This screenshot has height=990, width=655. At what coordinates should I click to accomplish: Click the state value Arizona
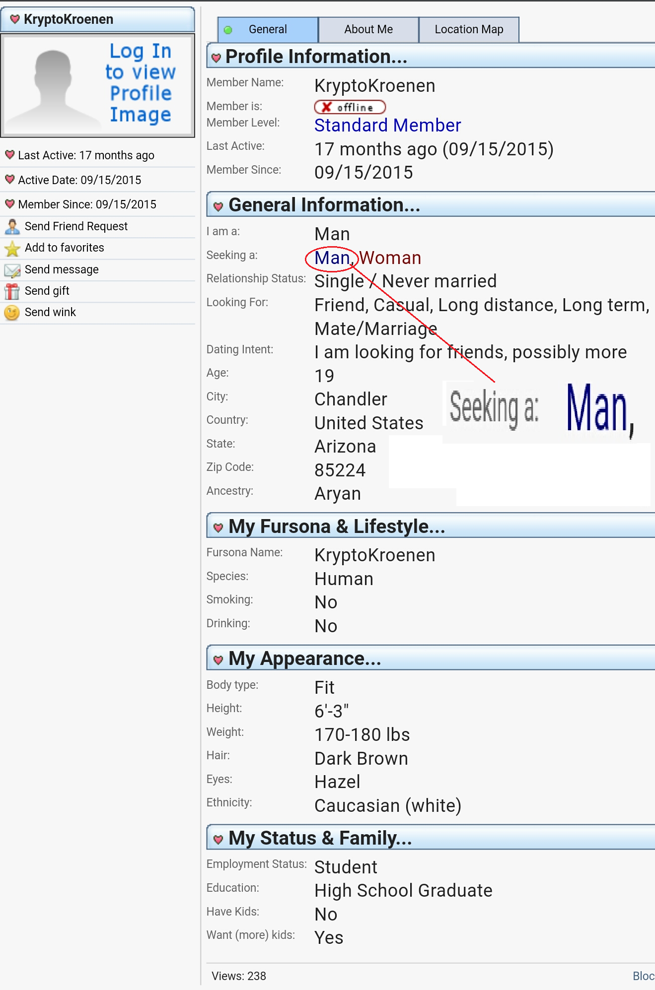coord(345,447)
